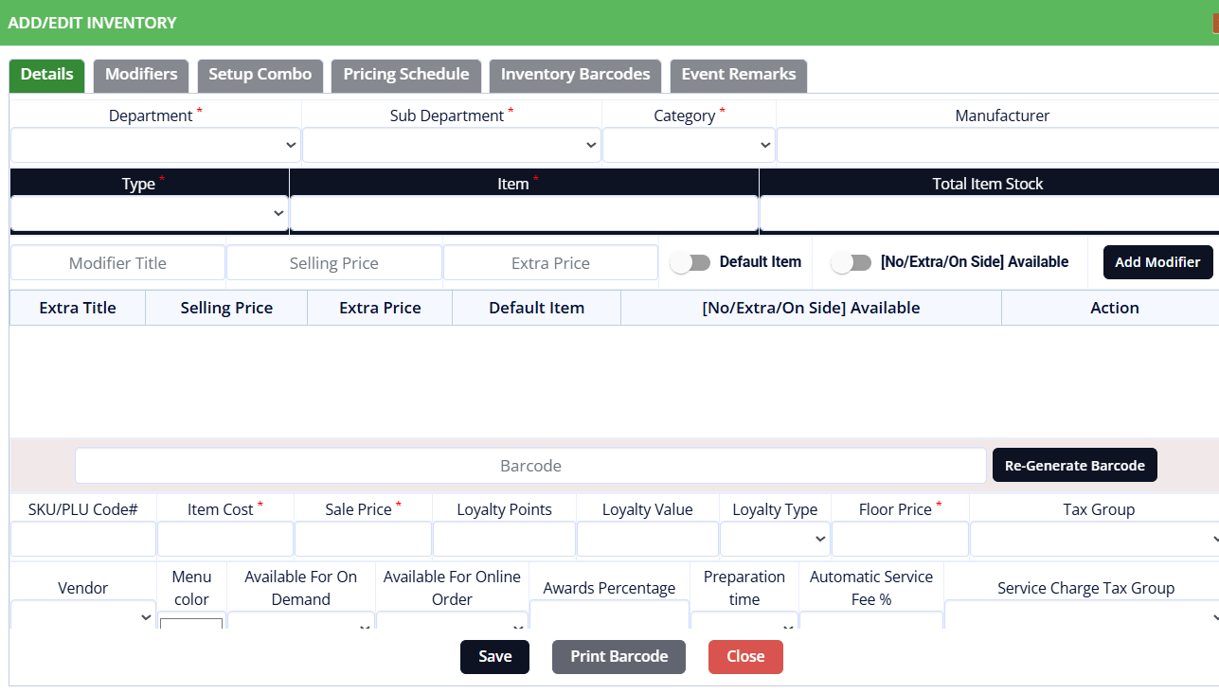Select the Setup Combo tab
Screen dimensions: 1219x693
pyautogui.click(x=260, y=75)
